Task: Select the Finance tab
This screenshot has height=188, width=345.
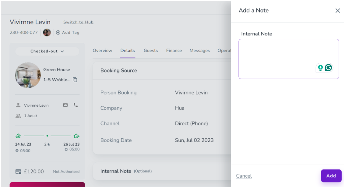Action: [x=174, y=51]
